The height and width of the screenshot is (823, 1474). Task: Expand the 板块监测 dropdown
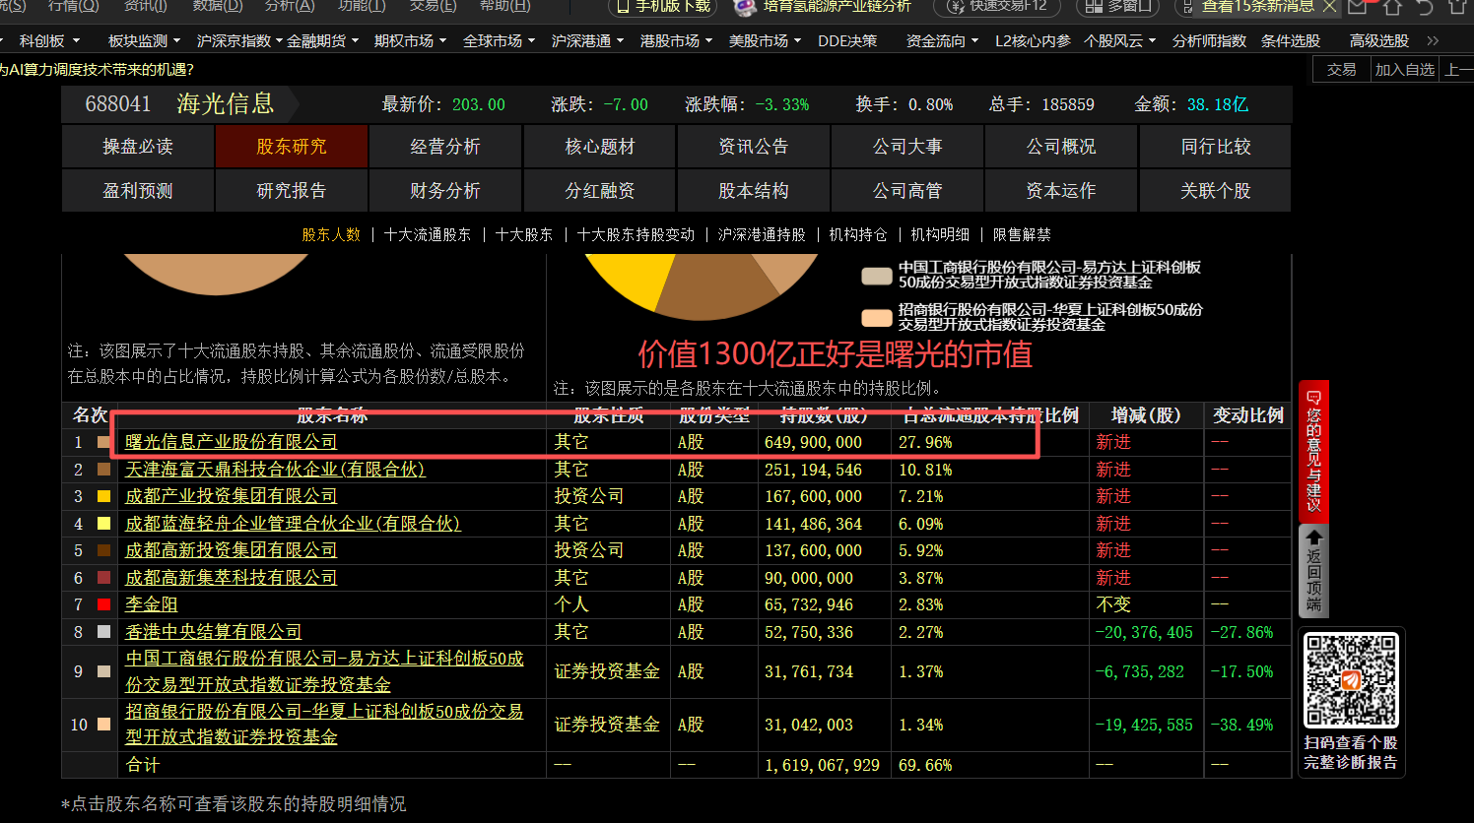click(x=144, y=40)
